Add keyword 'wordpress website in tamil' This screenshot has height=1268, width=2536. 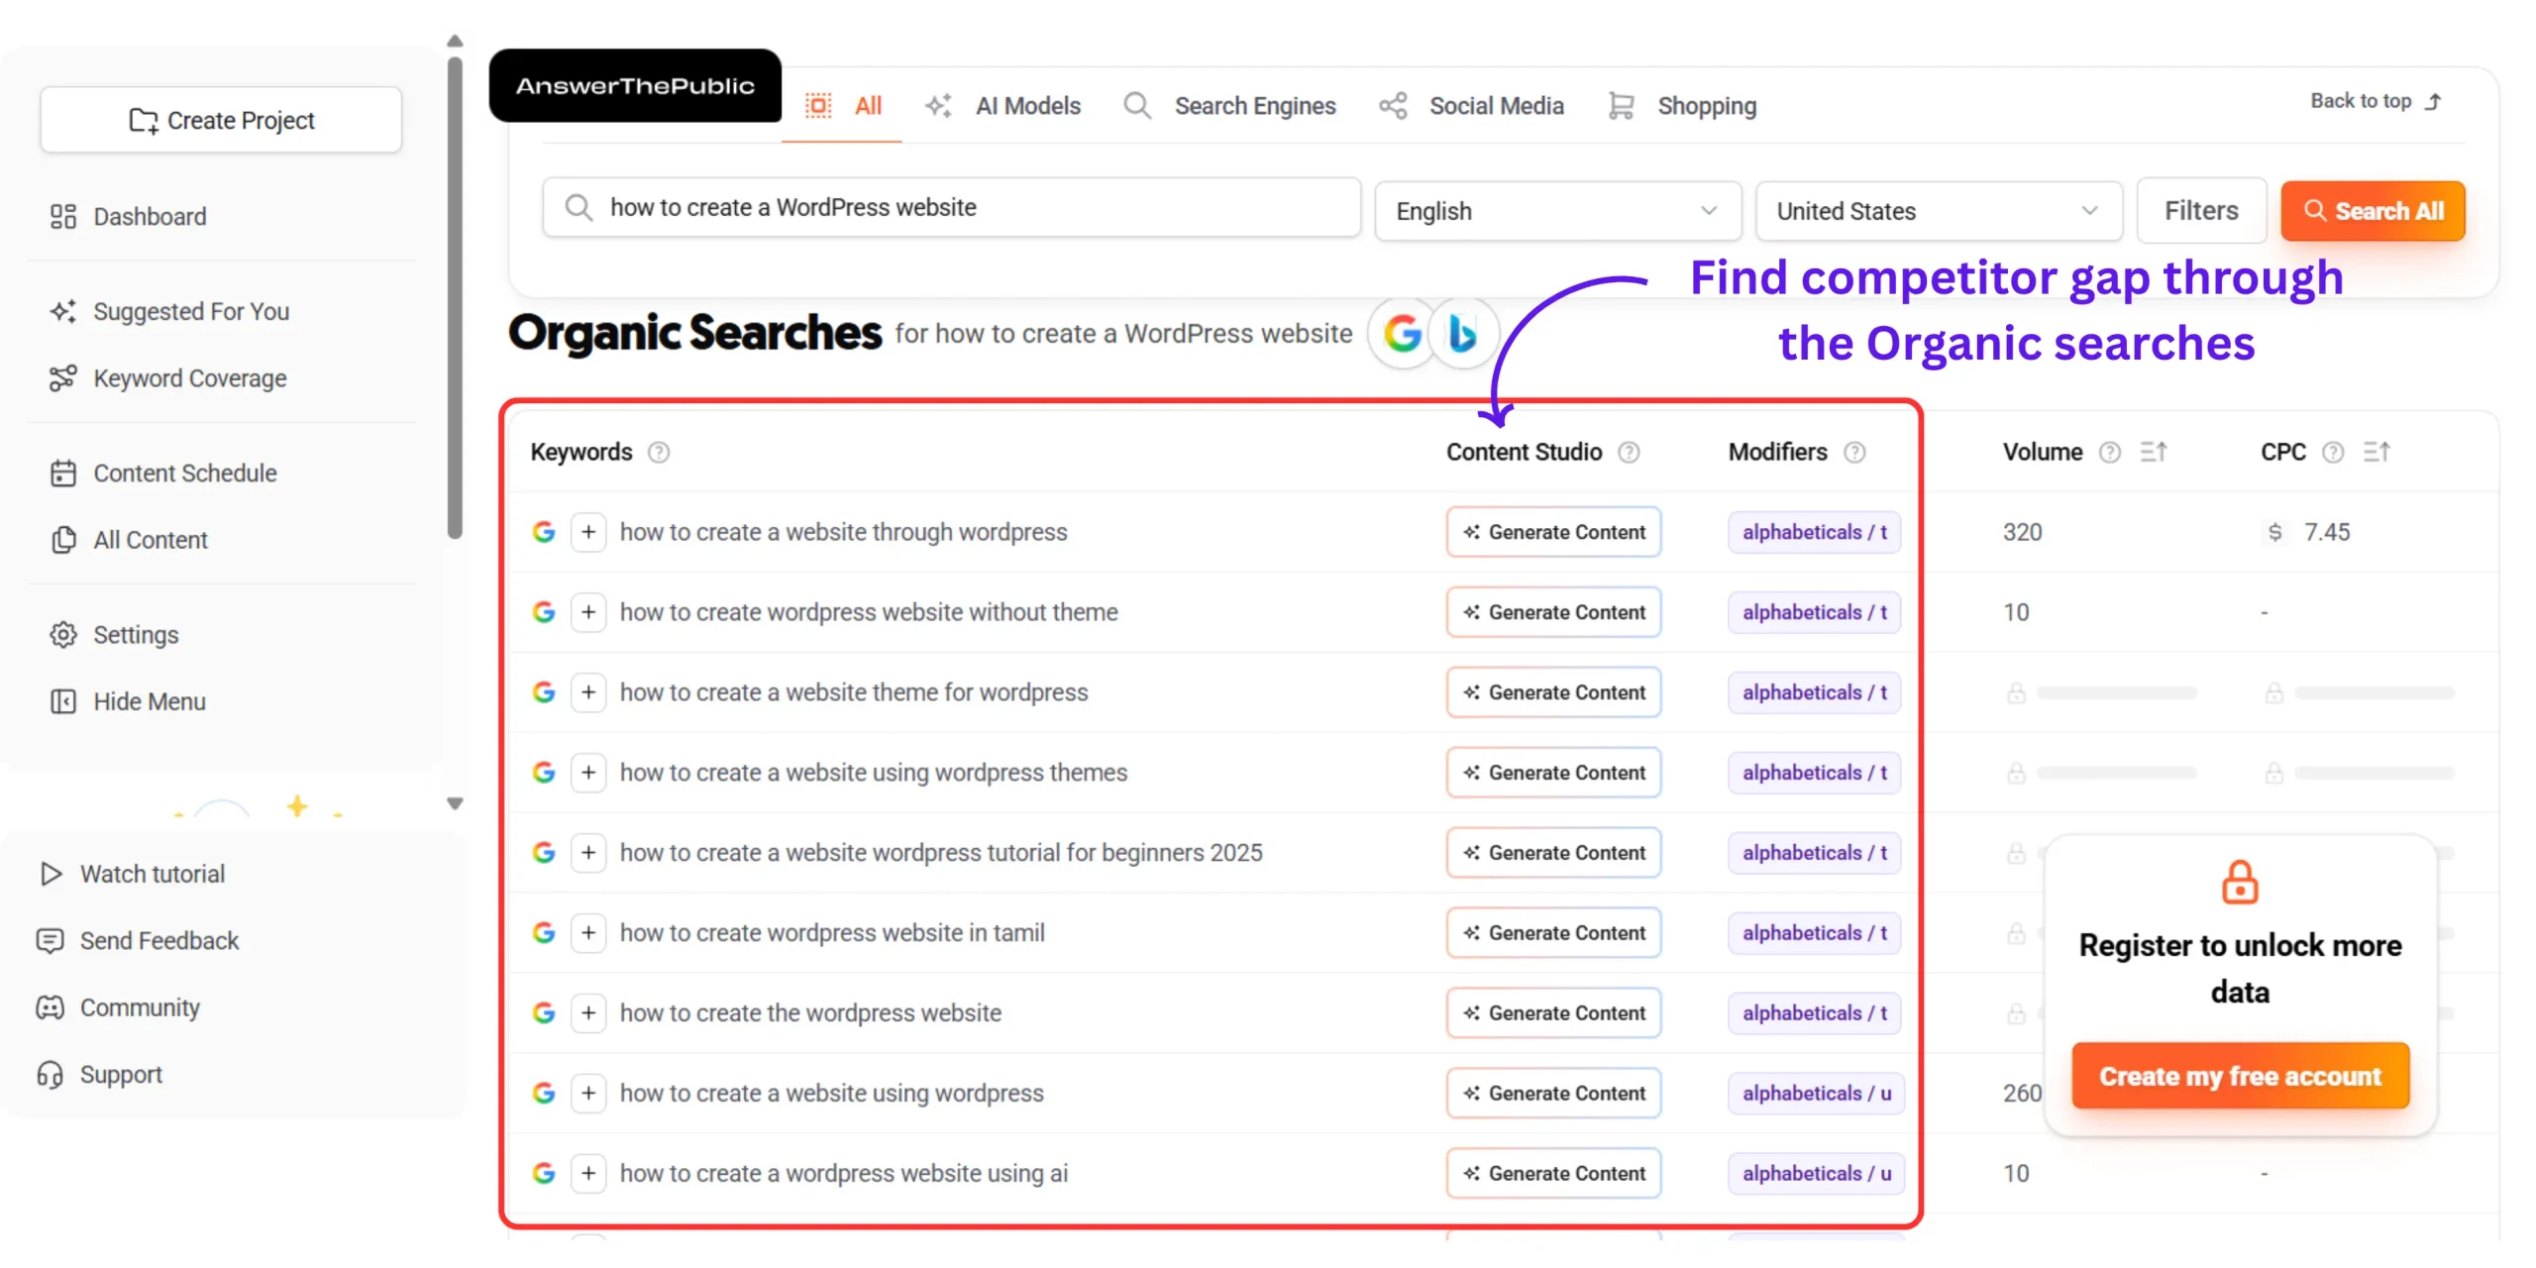click(588, 933)
